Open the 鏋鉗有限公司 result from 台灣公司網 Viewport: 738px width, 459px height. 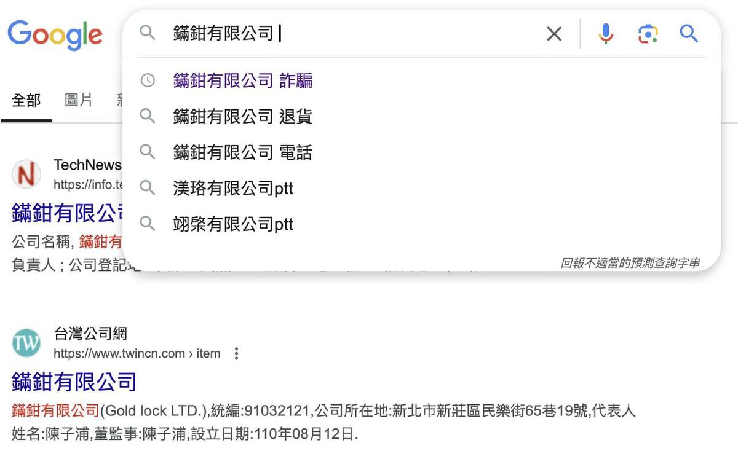pyautogui.click(x=74, y=382)
